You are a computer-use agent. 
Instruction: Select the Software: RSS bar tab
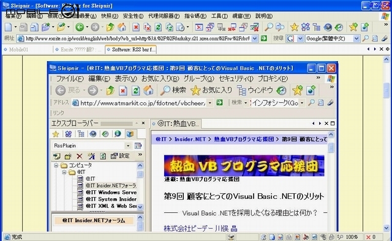[x=130, y=50]
